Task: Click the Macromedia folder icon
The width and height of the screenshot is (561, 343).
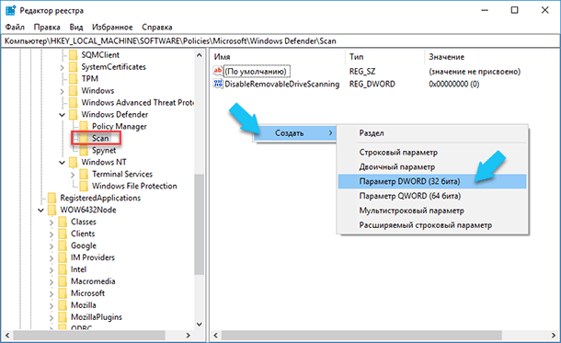Action: (x=63, y=281)
